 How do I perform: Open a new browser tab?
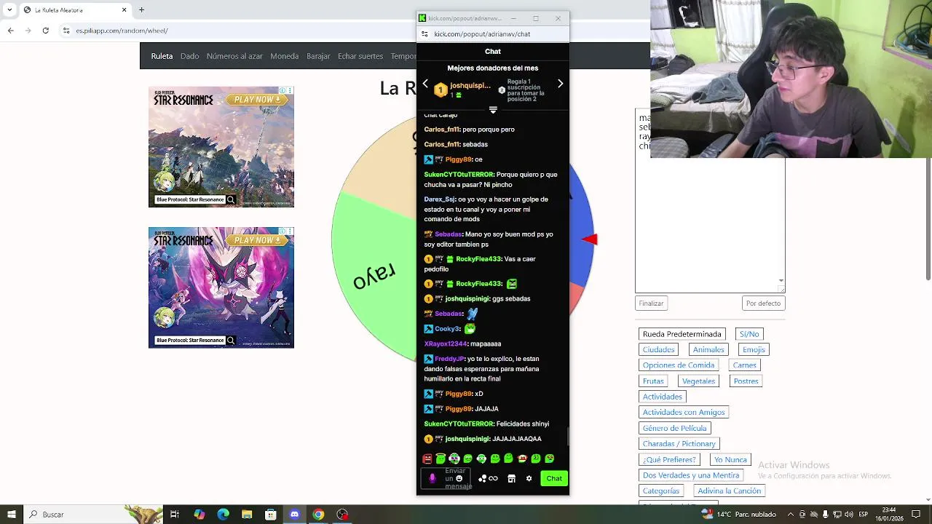(x=141, y=10)
